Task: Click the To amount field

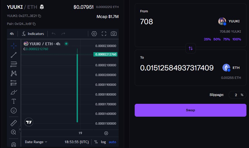Action: (177, 68)
